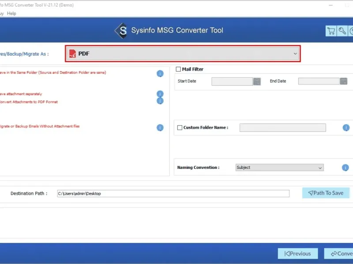The image size is (353, 264).
Task: Click the key activation icon
Action: [342, 31]
